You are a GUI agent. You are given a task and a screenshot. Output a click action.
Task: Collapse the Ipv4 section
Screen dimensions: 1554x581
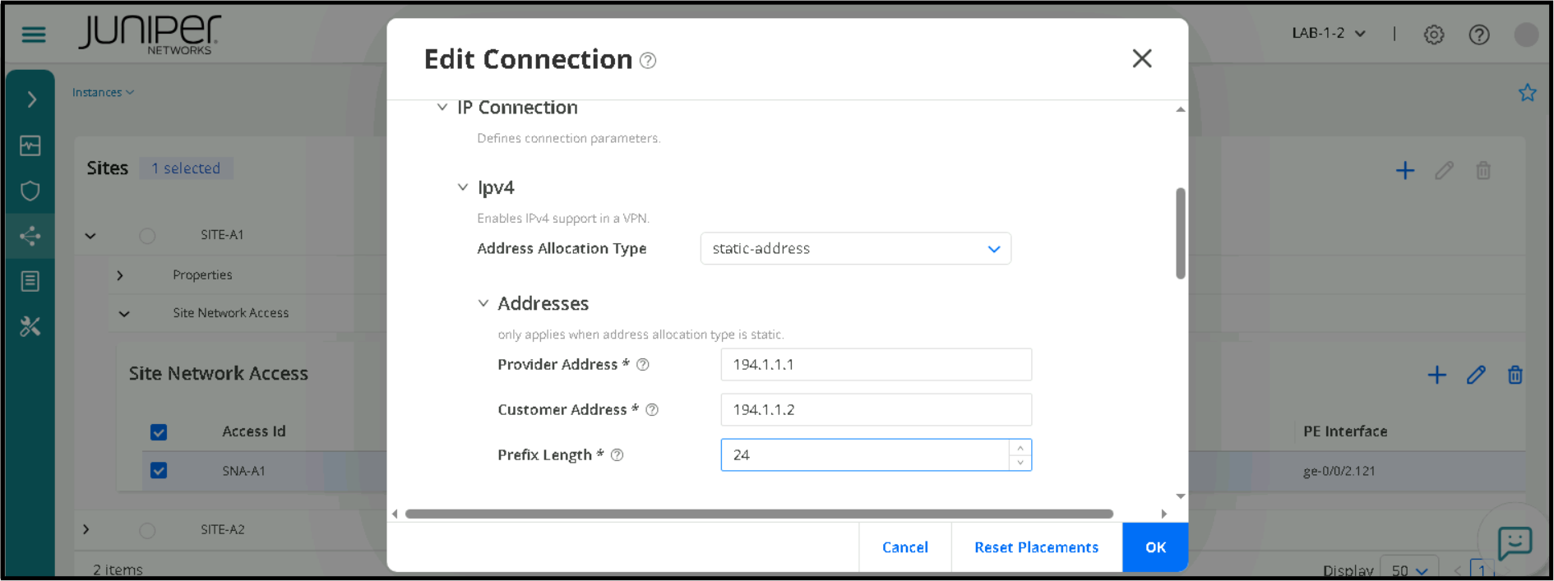tap(463, 188)
